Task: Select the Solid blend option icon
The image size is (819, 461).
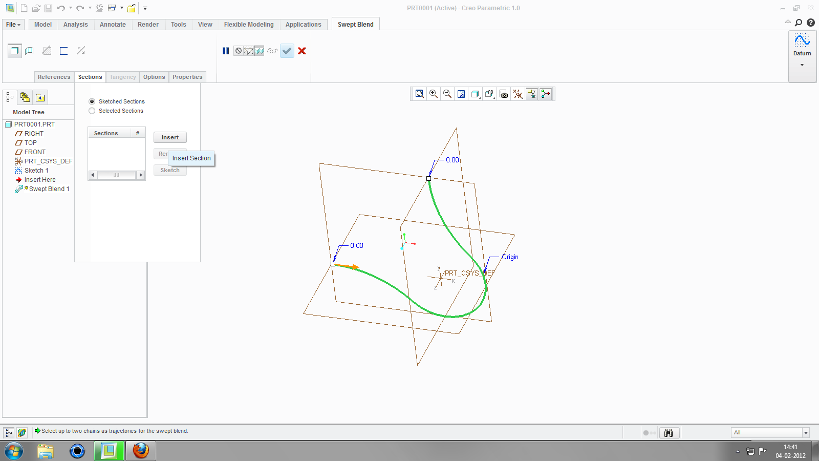Action: click(x=14, y=51)
